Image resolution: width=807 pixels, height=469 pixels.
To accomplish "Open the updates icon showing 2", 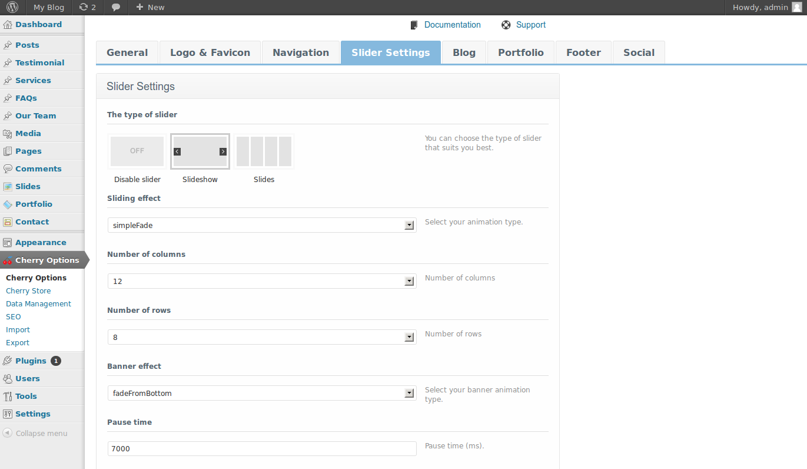I will [x=84, y=8].
